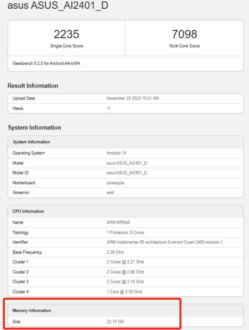This screenshot has width=249, height=330.
Task: Select the 2235 single-core score value
Action: tap(67, 34)
